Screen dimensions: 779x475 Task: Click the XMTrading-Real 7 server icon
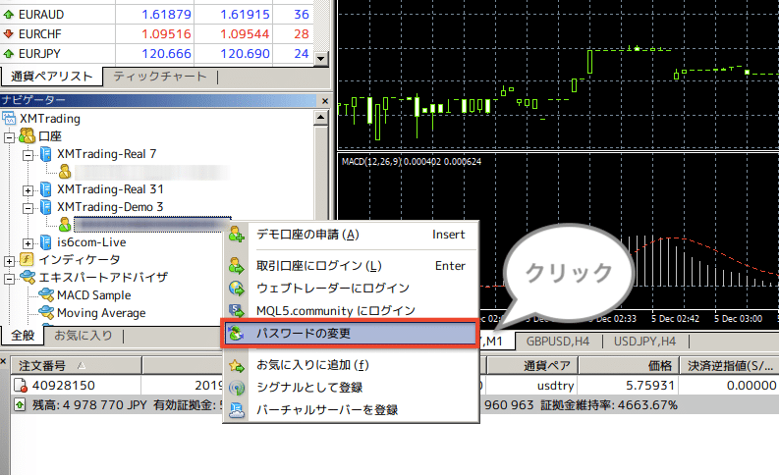click(x=46, y=154)
